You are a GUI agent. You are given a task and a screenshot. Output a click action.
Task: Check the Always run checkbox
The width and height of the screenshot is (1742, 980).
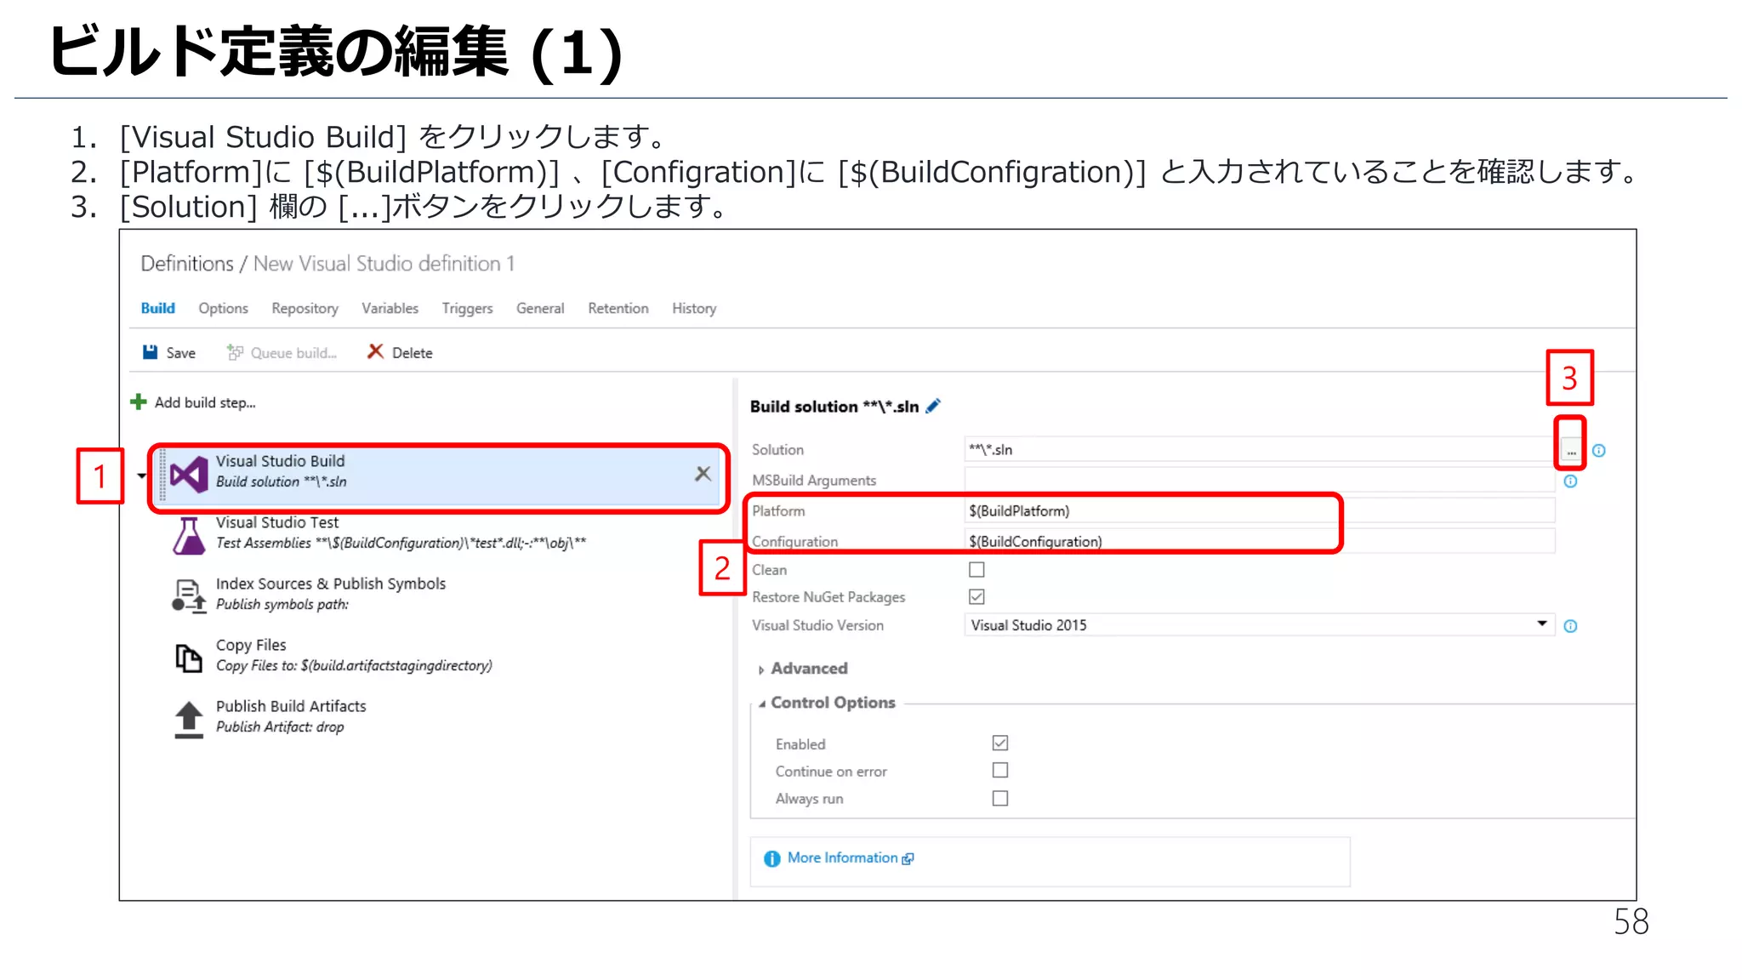(1000, 798)
